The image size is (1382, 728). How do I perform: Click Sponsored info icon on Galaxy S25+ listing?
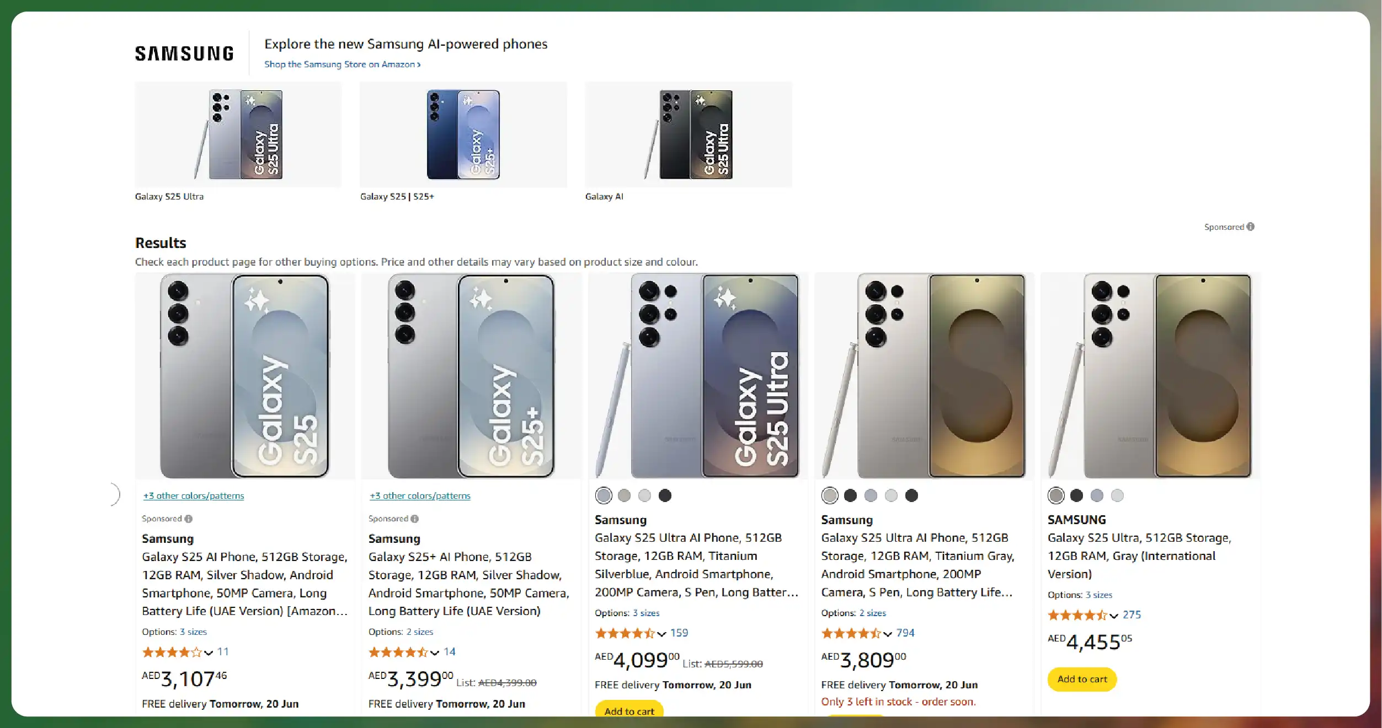(415, 519)
